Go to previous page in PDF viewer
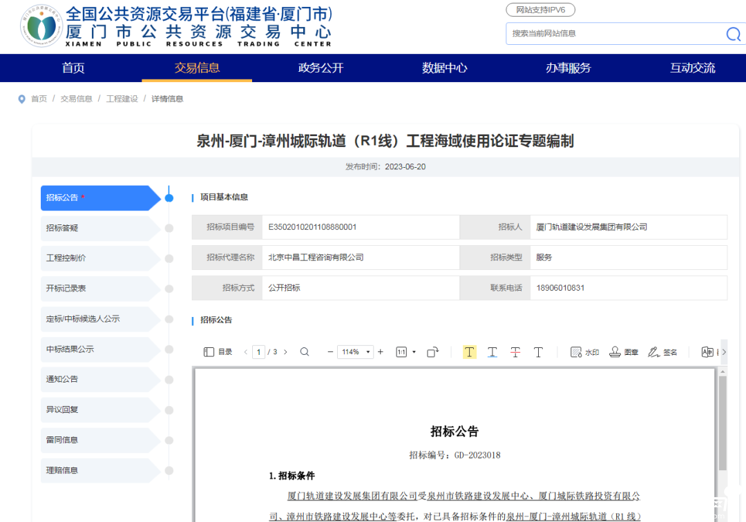The height and width of the screenshot is (522, 746). (x=245, y=352)
